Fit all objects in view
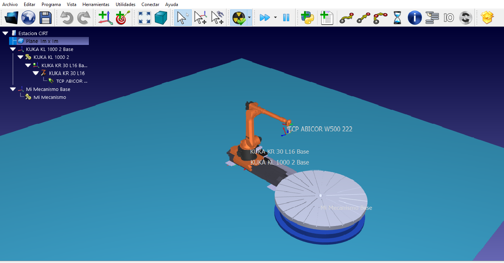504x263 pixels. 144,18
